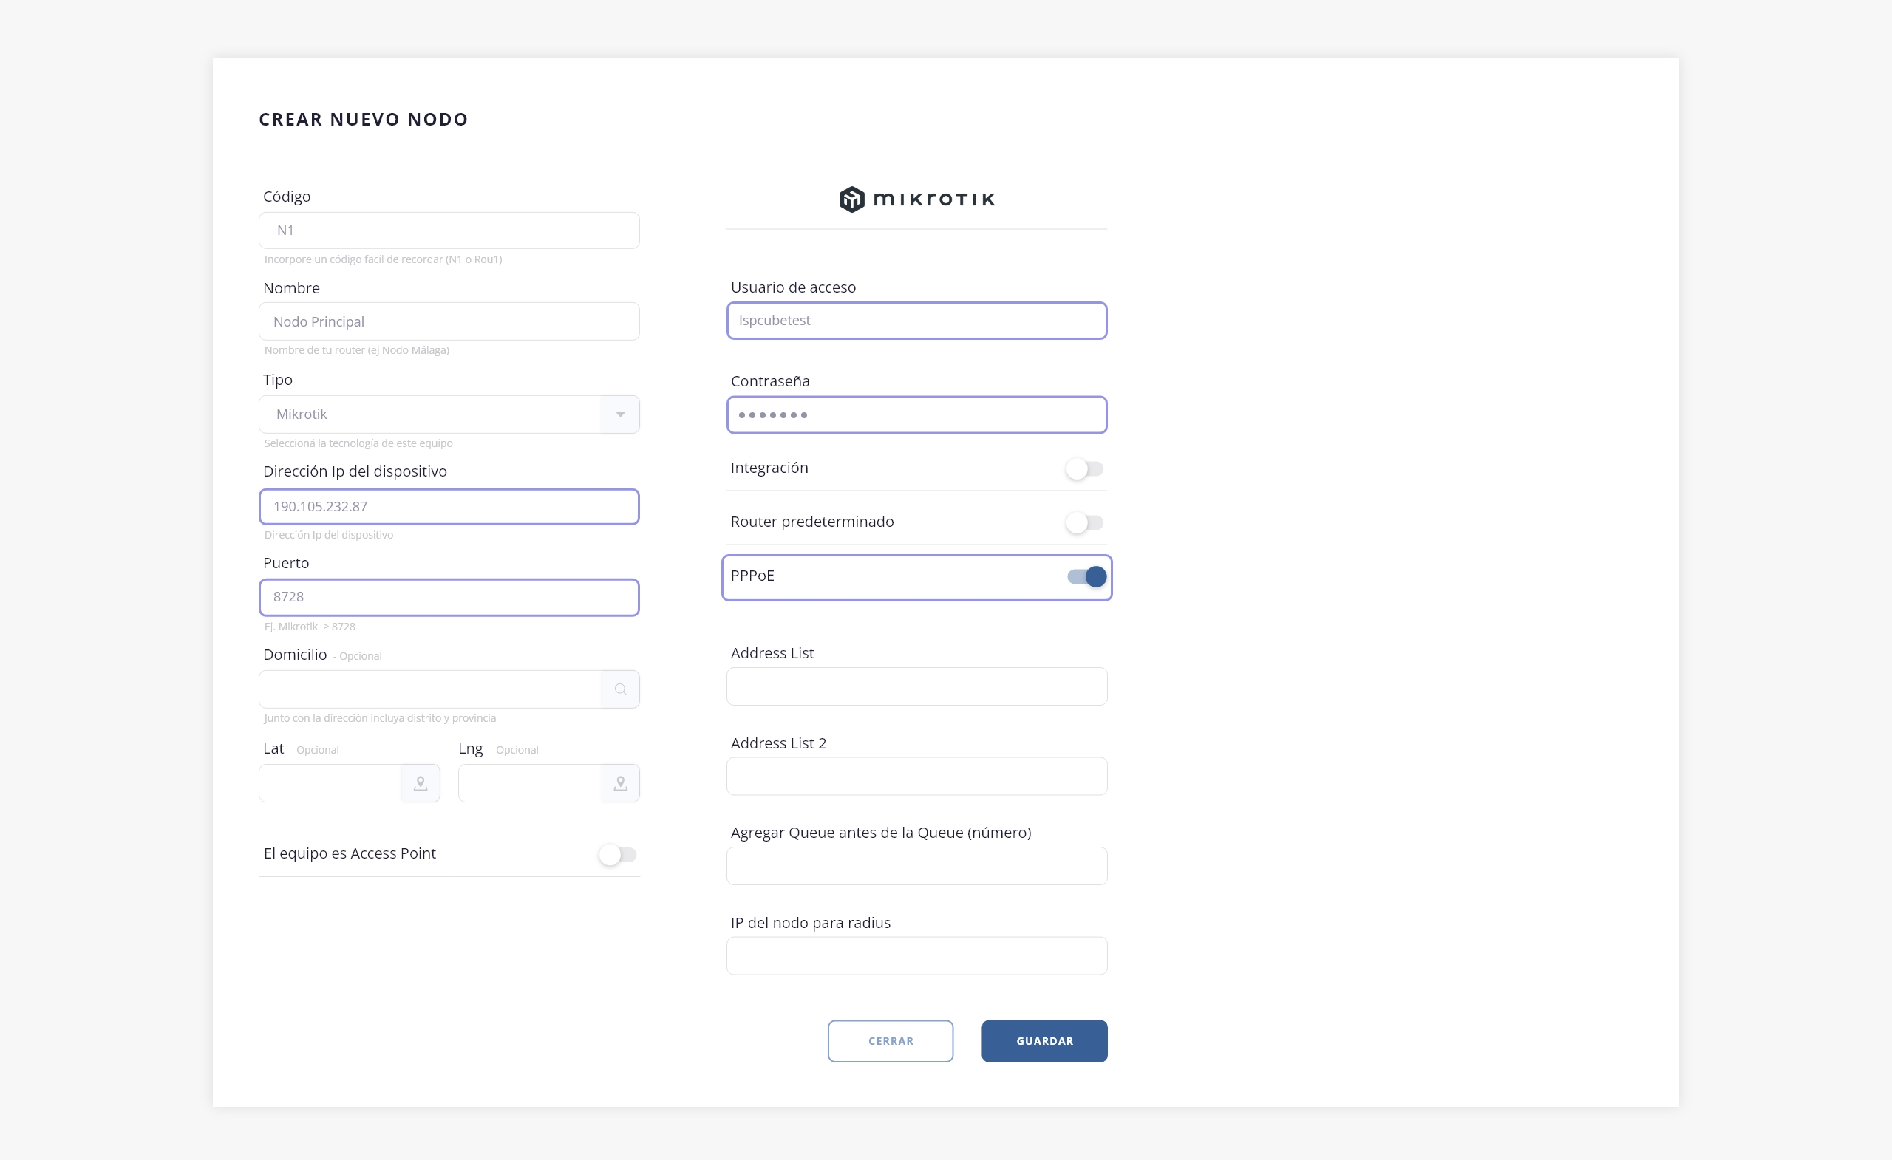The height and width of the screenshot is (1160, 1892).
Task: Click the Lng map pin icon
Action: click(619, 783)
